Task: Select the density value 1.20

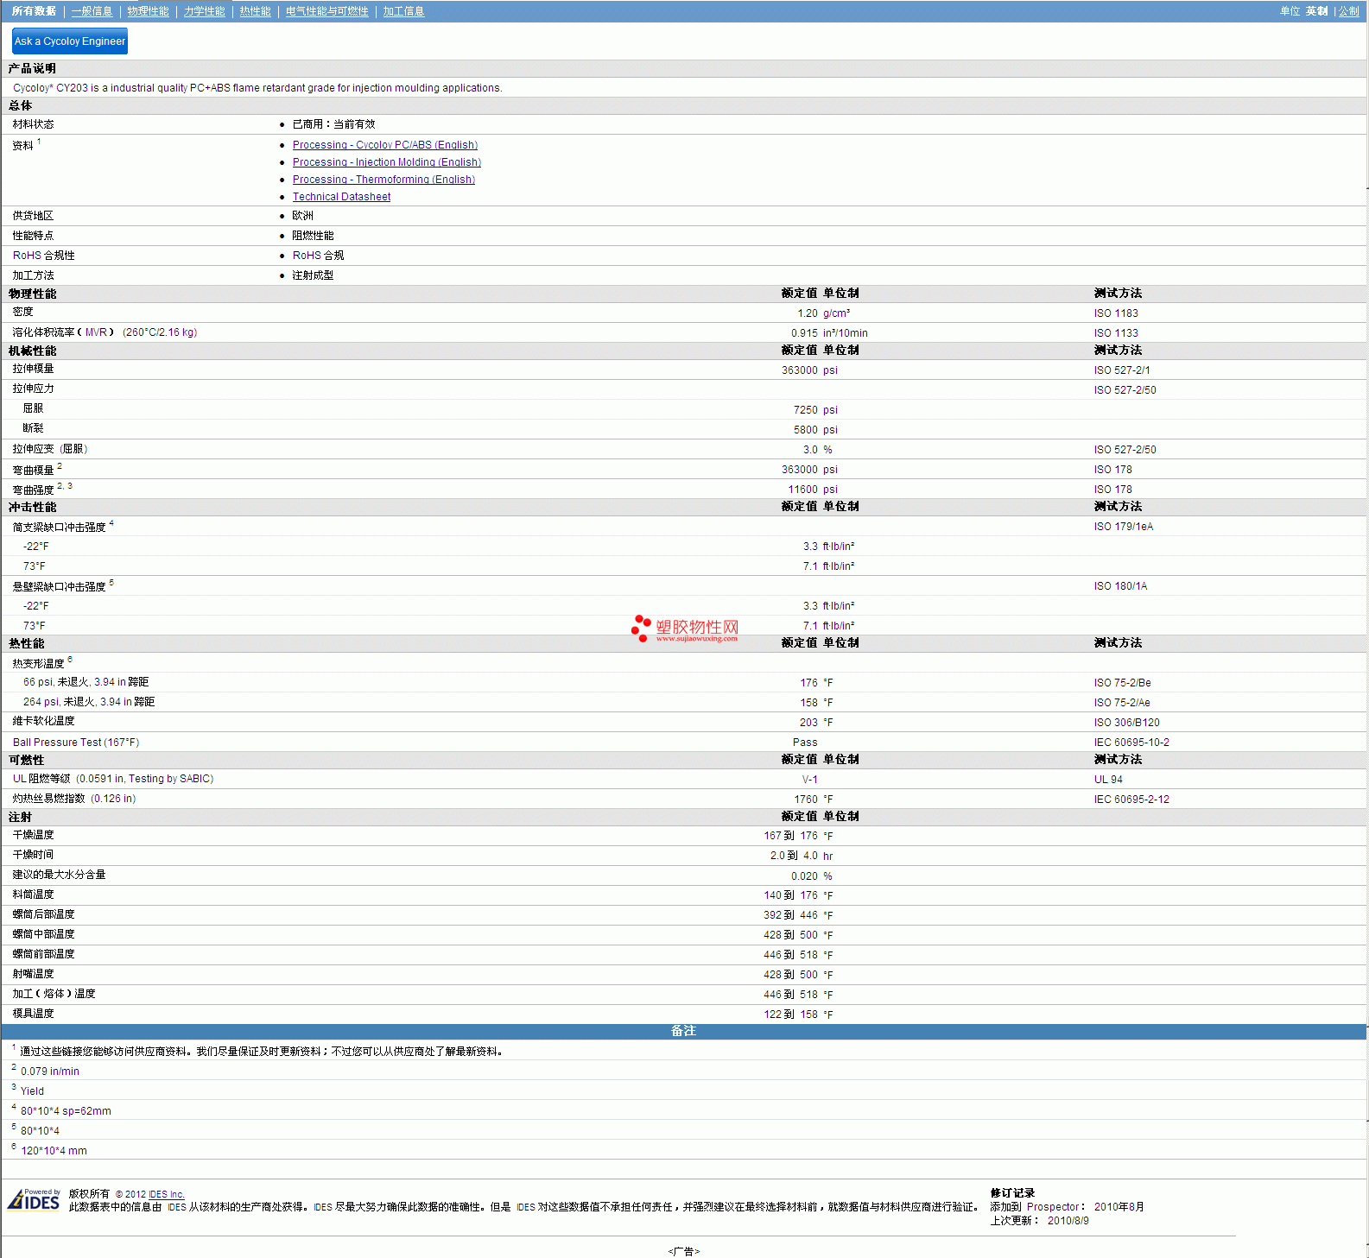Action: click(808, 313)
